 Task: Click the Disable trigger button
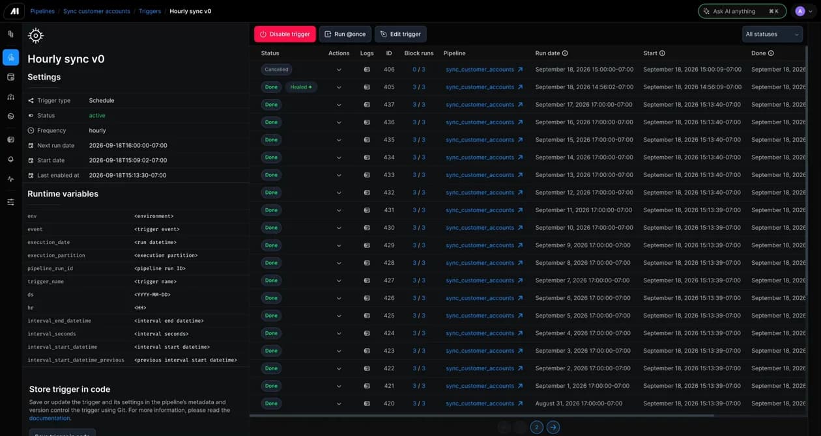[285, 34]
